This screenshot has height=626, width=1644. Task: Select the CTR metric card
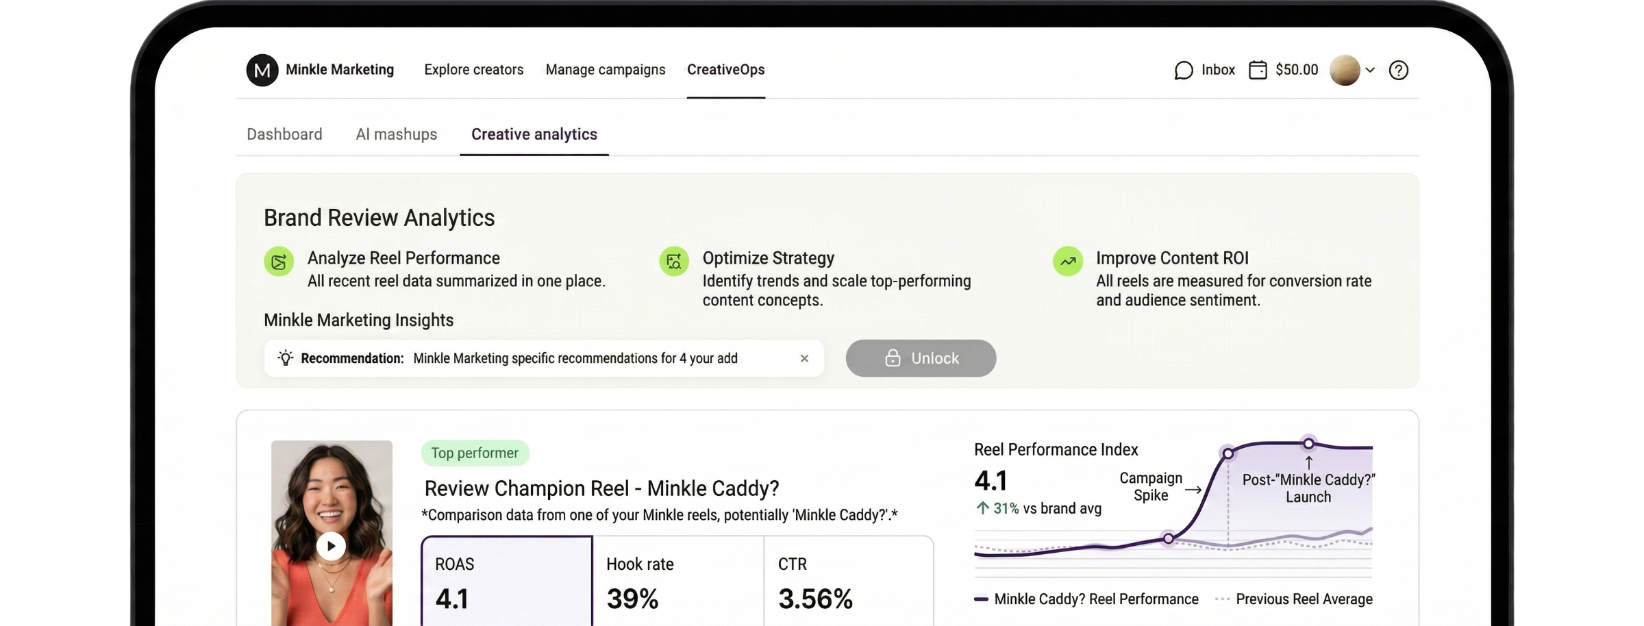point(849,581)
